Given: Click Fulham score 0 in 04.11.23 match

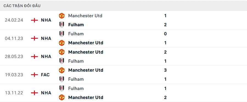Looking at the screenshot, I should pos(165,34).
